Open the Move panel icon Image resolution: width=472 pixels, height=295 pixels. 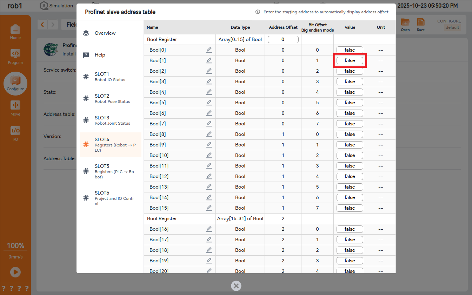tap(15, 108)
